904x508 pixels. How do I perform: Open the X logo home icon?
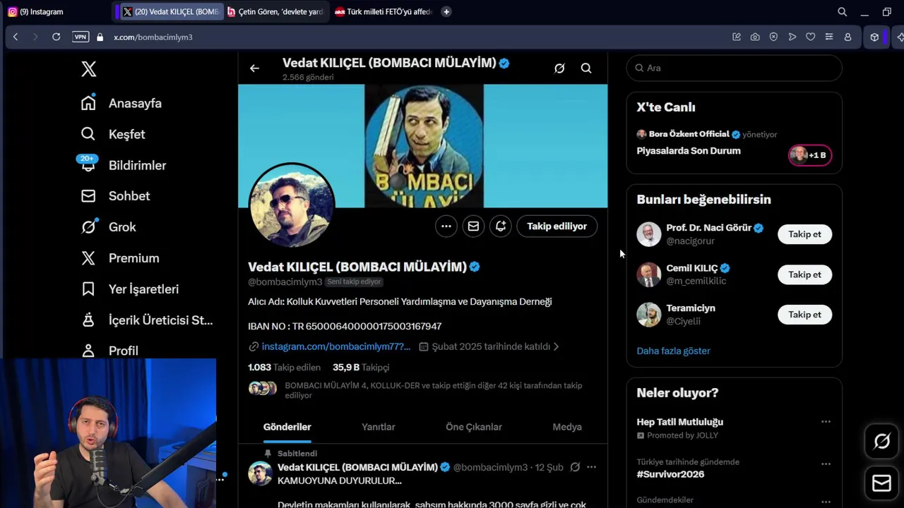click(x=88, y=69)
